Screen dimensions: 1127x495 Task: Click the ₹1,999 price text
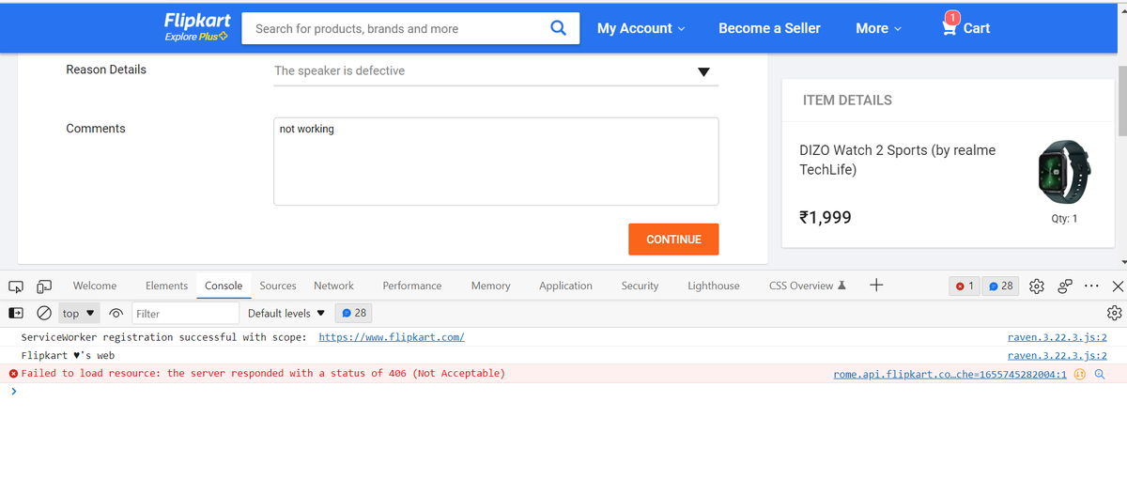(x=826, y=218)
